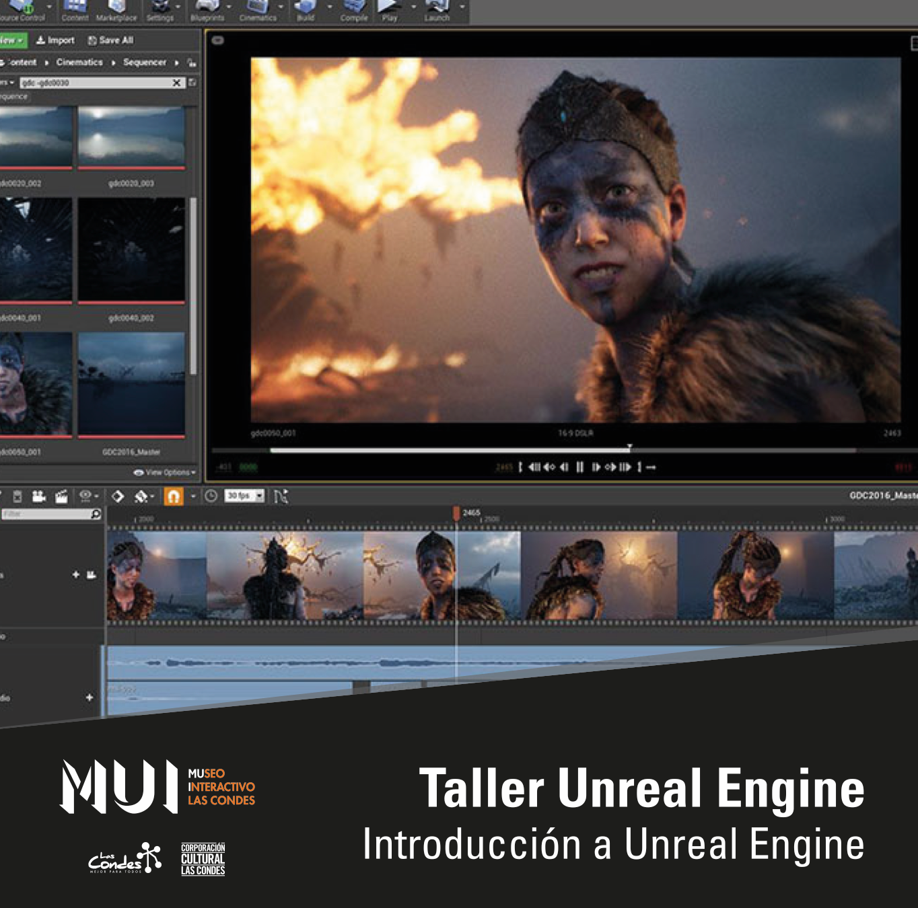Screen dimensions: 918x908
Task: Open the Content browser from the toolbar
Action: (75, 11)
